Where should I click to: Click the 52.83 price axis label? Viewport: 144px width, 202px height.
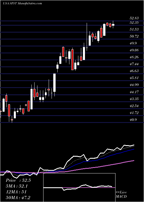134,18
